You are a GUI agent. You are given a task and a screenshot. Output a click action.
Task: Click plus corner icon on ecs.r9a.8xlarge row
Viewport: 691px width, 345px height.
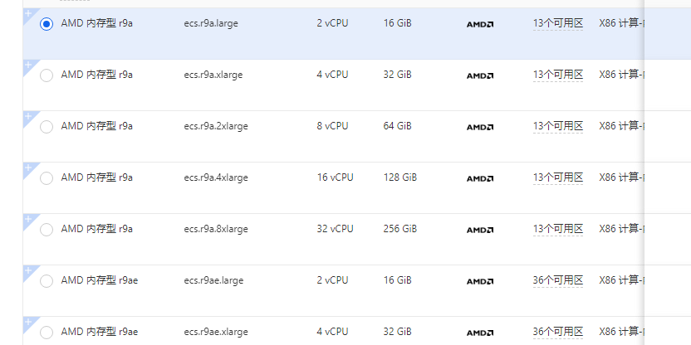coord(28,220)
